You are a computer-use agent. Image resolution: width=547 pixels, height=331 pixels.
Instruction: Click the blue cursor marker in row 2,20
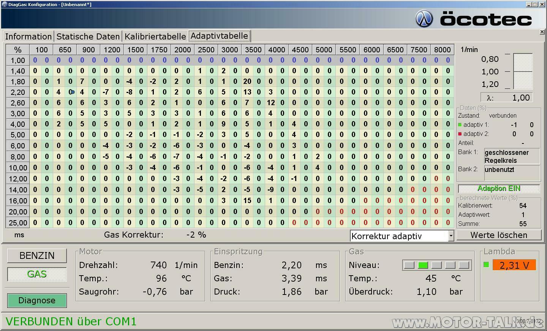coord(73,92)
